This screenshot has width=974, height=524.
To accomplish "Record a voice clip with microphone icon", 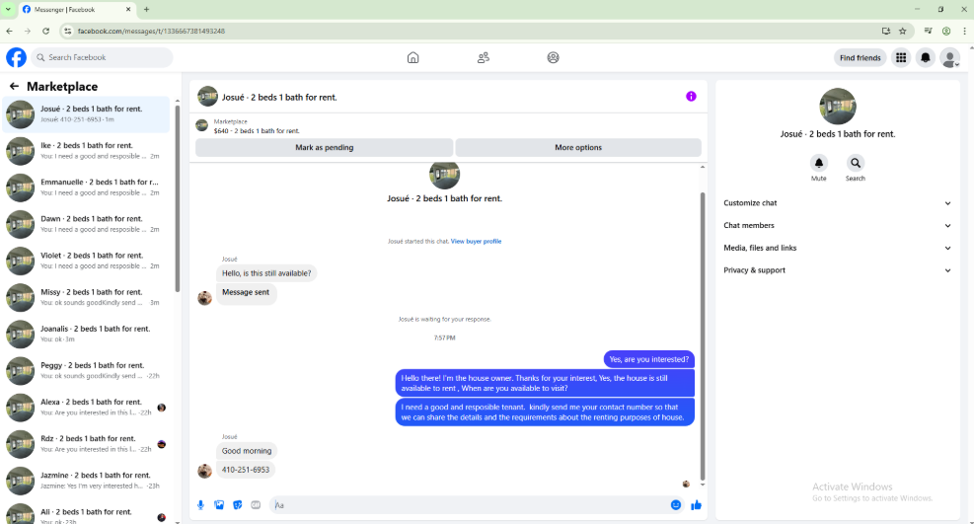I will pyautogui.click(x=200, y=505).
